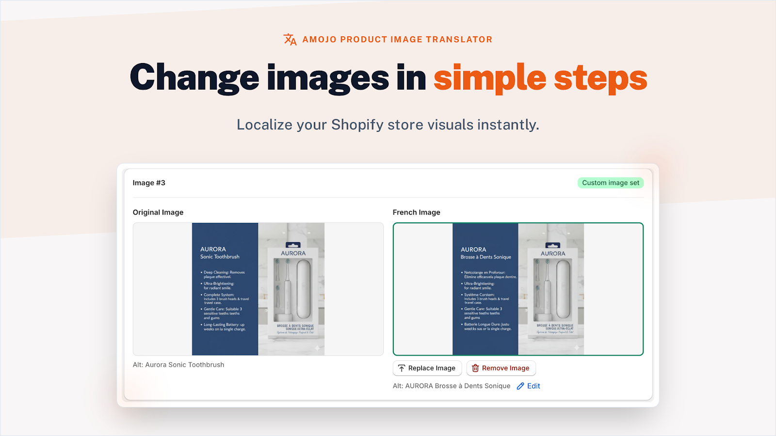Click the Localize your Shopify store subtitle

tap(388, 125)
